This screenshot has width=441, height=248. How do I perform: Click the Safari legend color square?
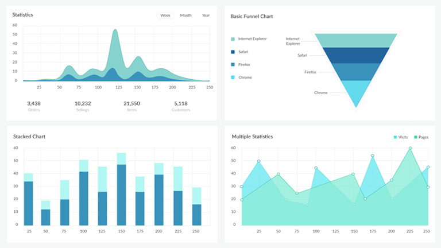[x=233, y=52]
